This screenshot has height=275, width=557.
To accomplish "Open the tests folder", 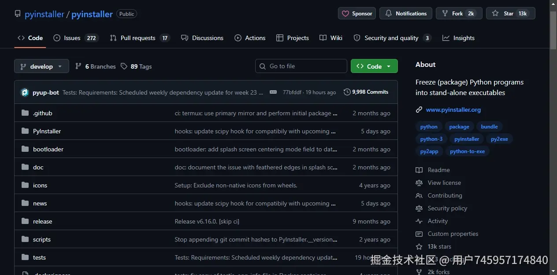I will 40,257.
